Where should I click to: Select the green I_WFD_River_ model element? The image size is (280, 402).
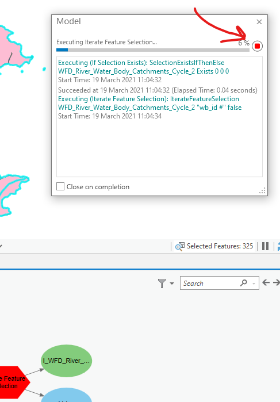[67, 361]
